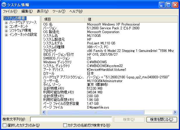Expand the コンポーネント node
This screenshot has height=130, width=180.
6,27
